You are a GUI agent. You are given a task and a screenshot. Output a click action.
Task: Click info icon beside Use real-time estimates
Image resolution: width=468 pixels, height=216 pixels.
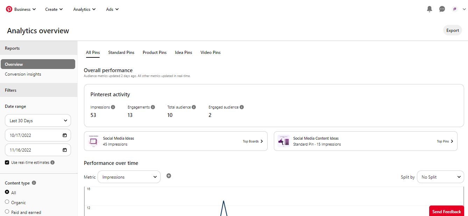pyautogui.click(x=52, y=162)
